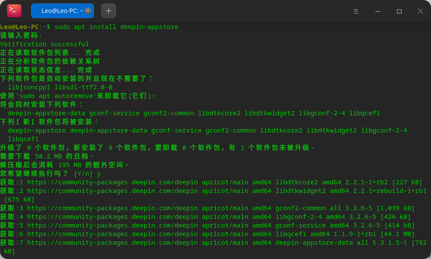431x259 pixels.
Task: Click the 'Verification successful' line
Action: [x=44, y=44]
